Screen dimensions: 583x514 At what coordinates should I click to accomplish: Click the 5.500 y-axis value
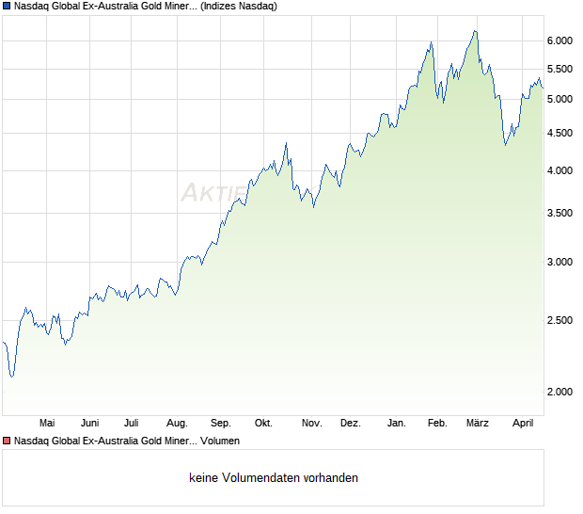559,69
